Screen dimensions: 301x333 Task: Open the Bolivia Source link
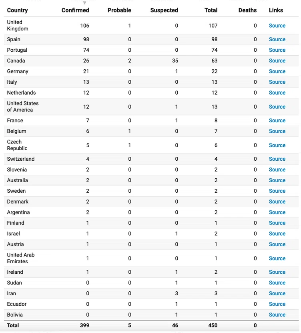[277, 315]
